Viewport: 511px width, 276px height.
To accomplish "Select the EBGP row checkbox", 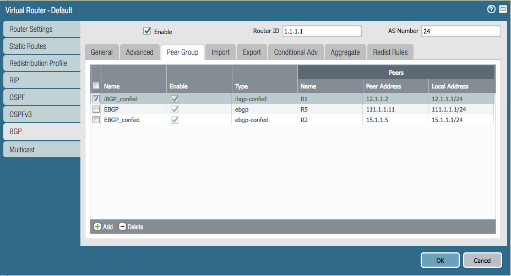I will point(96,109).
